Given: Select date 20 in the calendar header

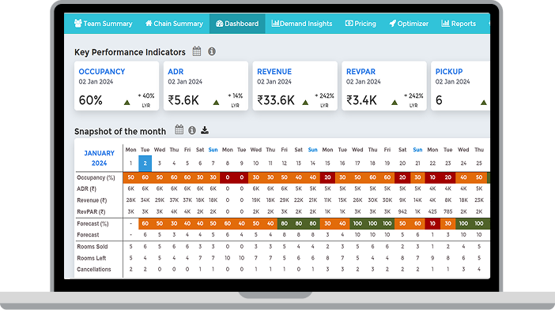Looking at the screenshot, I should [402, 163].
